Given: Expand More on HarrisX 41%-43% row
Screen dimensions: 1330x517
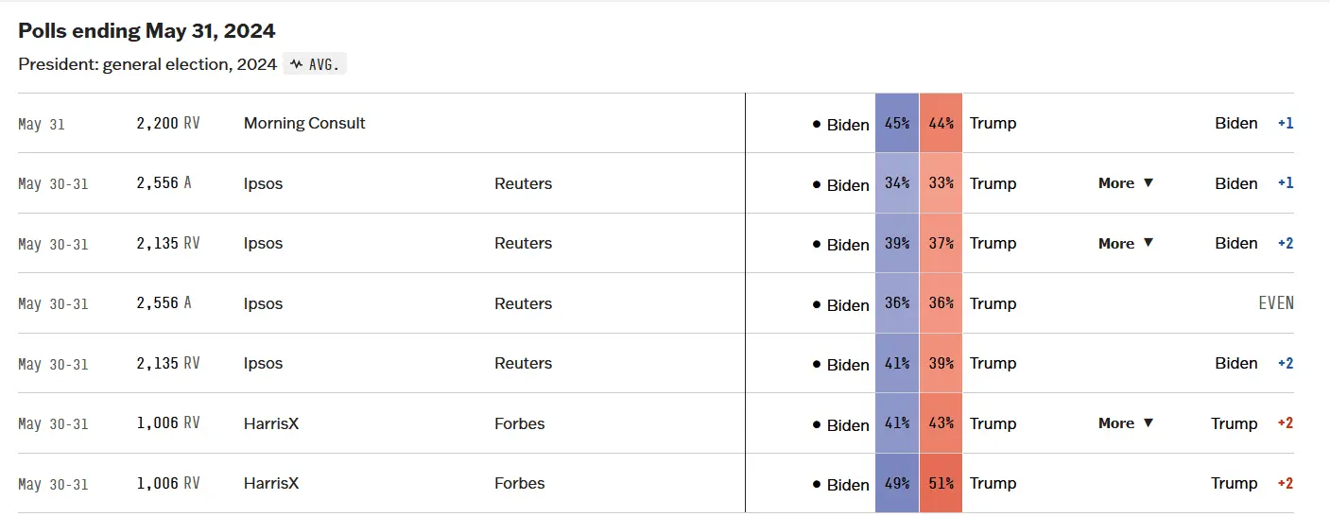Looking at the screenshot, I should tap(1126, 423).
